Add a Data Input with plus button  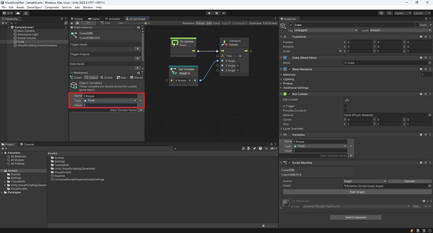[x=137, y=68]
